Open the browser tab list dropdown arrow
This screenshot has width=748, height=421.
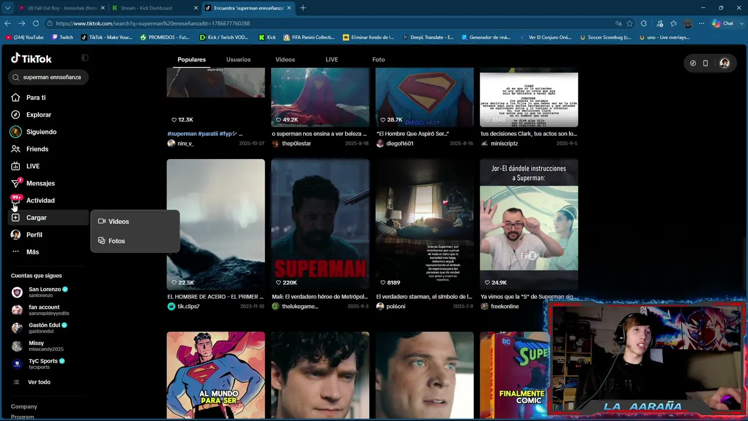coord(8,8)
